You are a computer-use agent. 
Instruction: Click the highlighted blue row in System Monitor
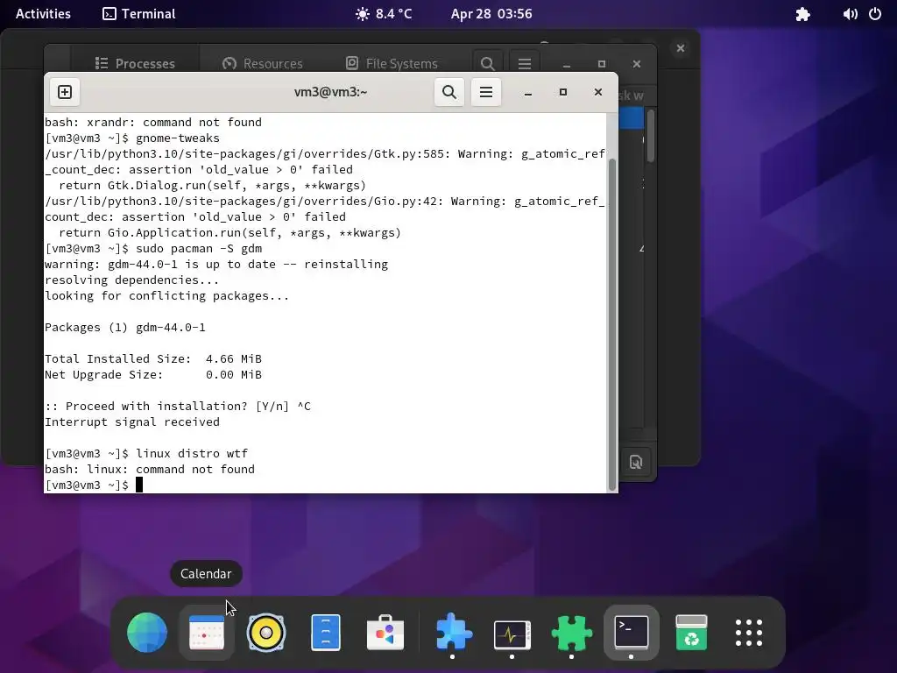click(x=632, y=118)
